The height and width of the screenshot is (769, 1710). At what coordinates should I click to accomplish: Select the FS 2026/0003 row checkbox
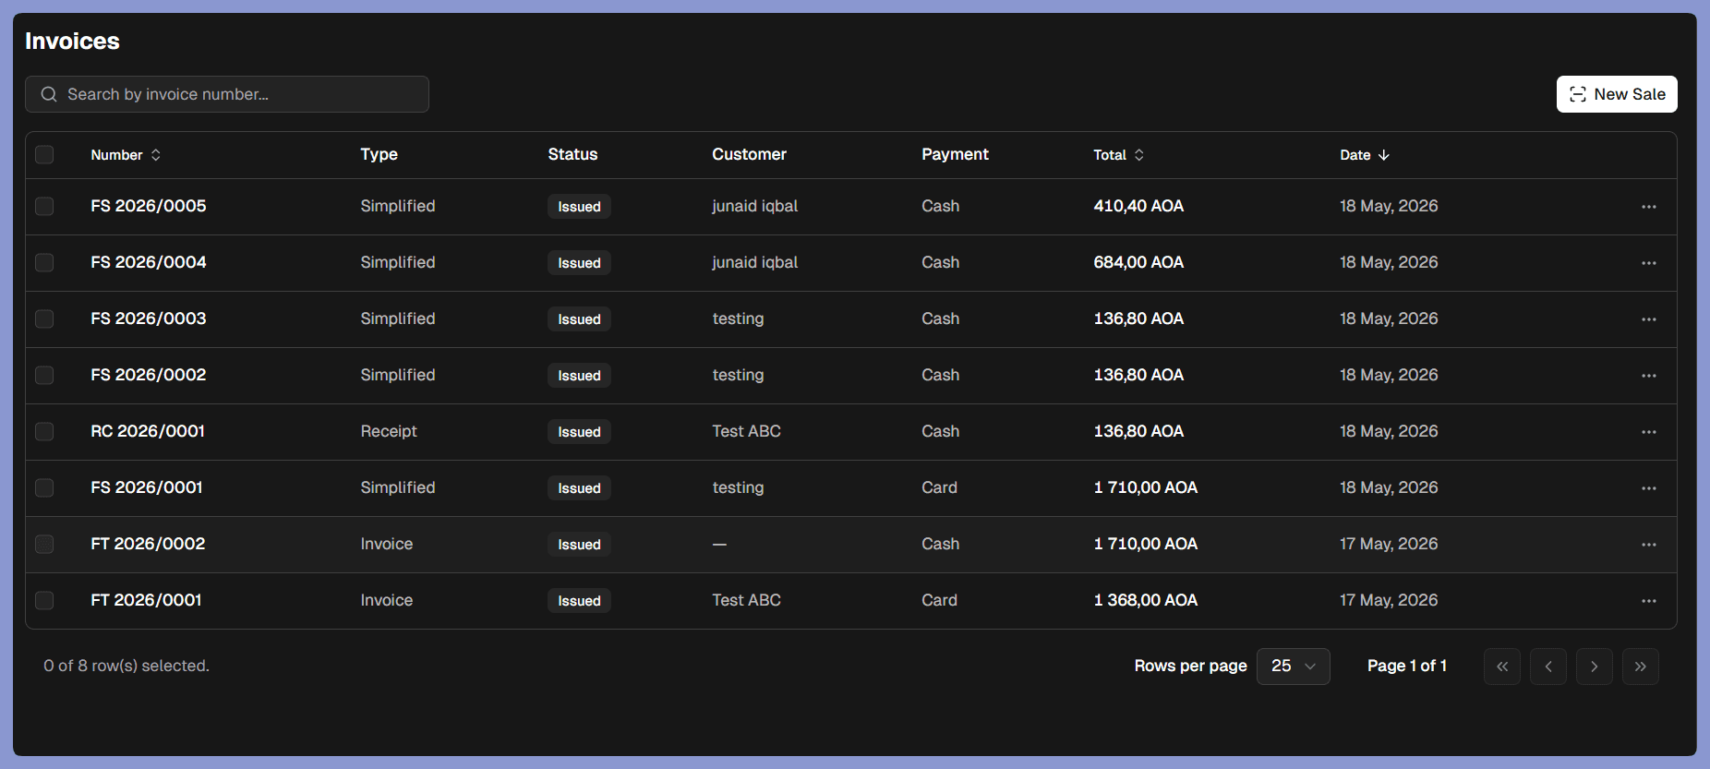(44, 318)
